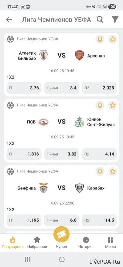Enable bell notification for Athletic Bilbao vs Arsenal
This screenshot has height=267, width=123.
click(100, 39)
